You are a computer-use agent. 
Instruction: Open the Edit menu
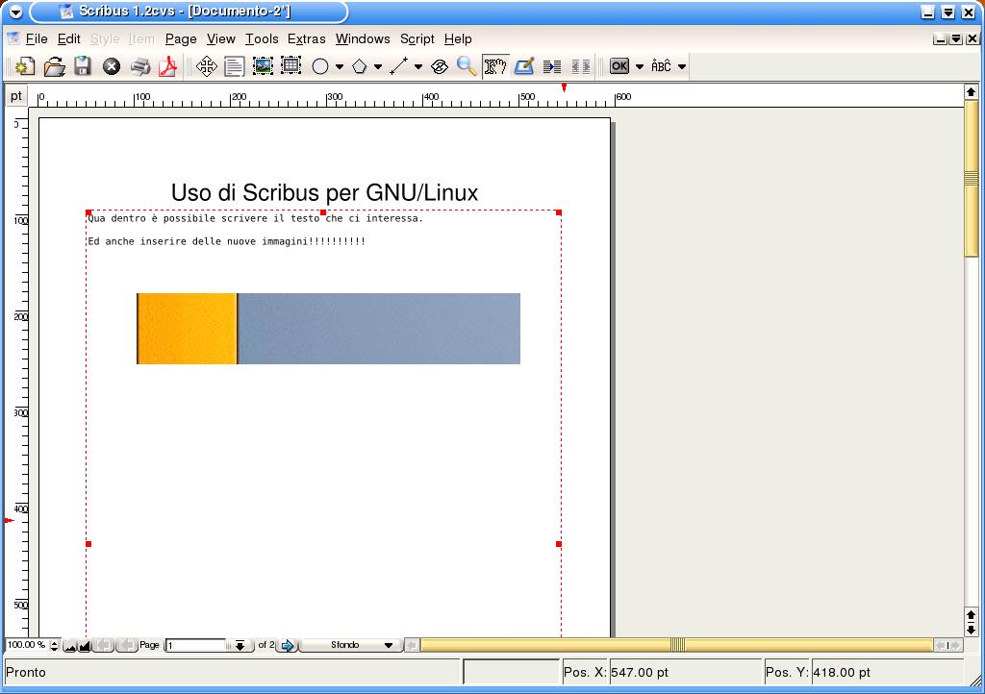[69, 38]
